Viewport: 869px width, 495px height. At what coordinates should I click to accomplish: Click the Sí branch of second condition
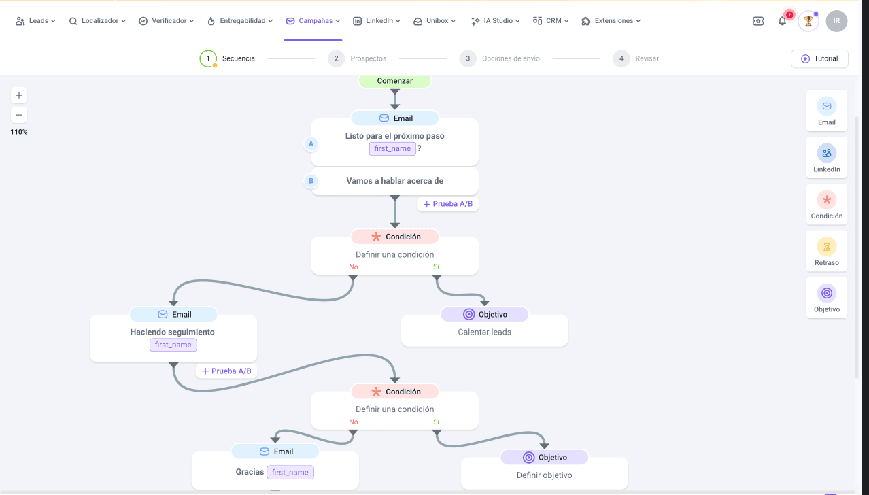click(436, 422)
